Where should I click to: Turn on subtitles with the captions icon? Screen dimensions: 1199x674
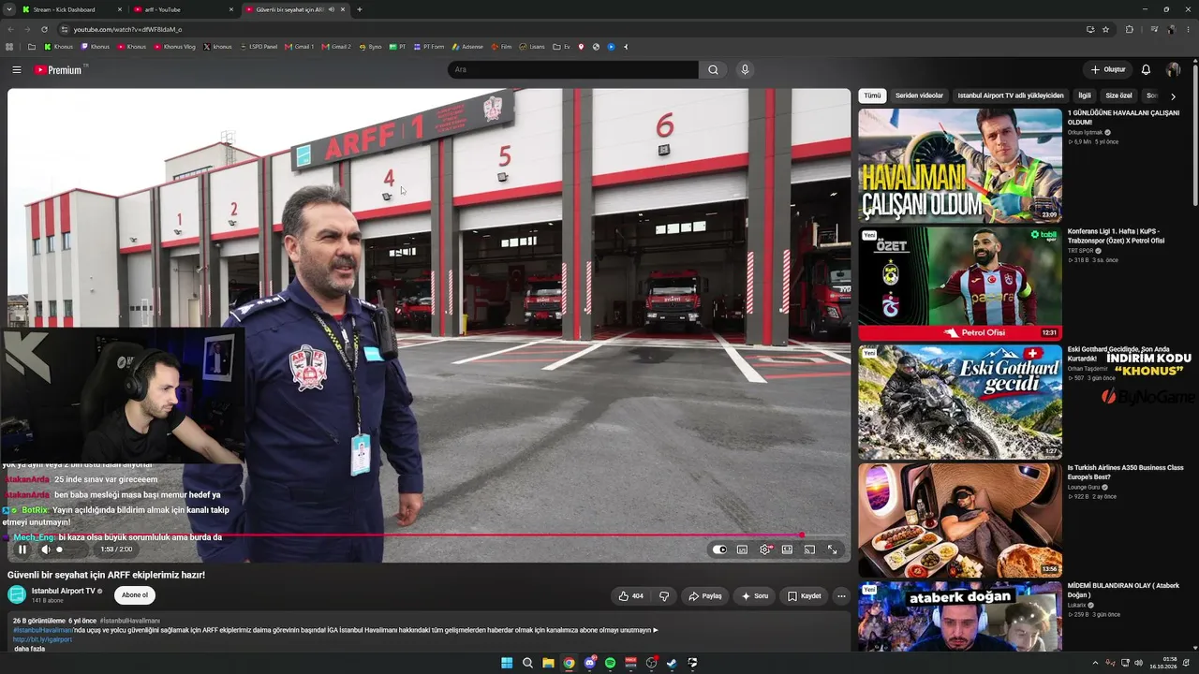tap(742, 549)
